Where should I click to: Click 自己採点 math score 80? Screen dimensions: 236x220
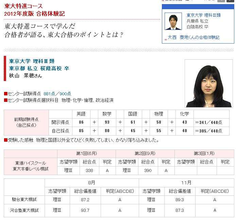107,131
